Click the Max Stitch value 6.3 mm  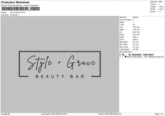pyautogui.click(x=136, y=42)
